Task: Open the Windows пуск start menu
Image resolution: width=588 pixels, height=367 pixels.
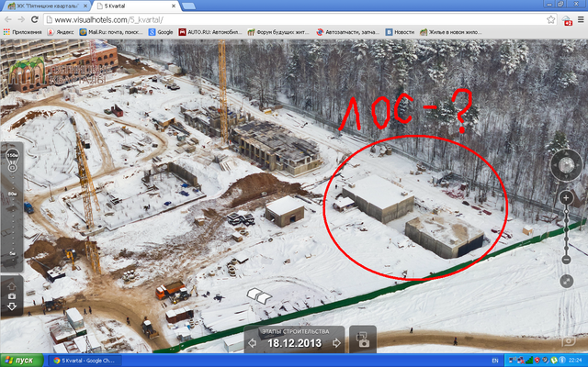Action: click(x=22, y=361)
